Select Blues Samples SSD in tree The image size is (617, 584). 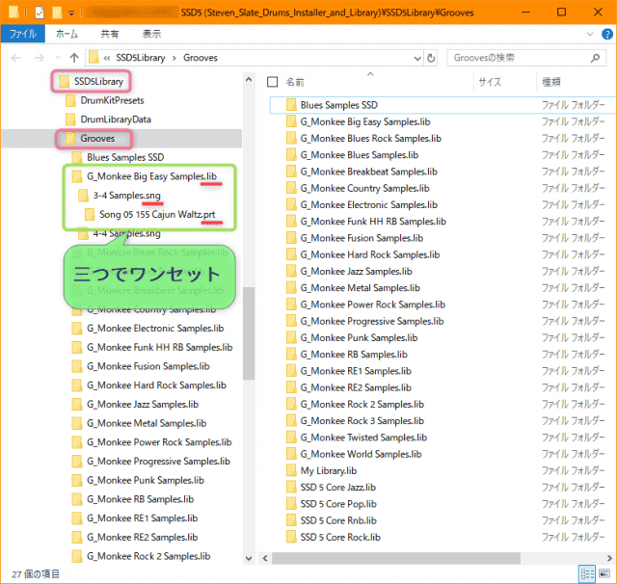tap(125, 157)
